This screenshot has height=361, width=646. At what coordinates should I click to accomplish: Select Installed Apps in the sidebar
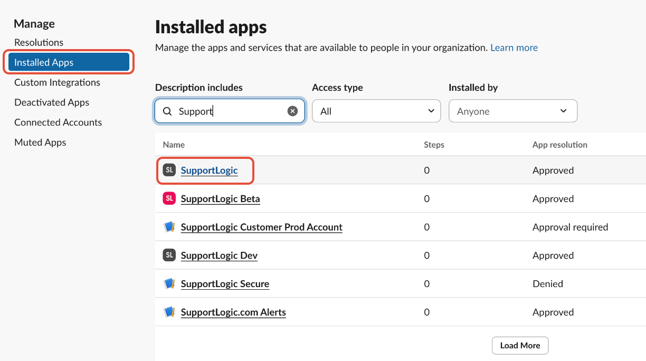(69, 62)
